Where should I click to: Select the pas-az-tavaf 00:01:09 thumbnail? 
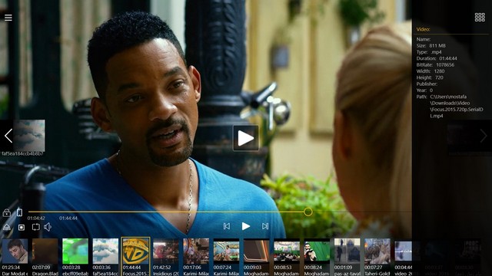(x=347, y=257)
